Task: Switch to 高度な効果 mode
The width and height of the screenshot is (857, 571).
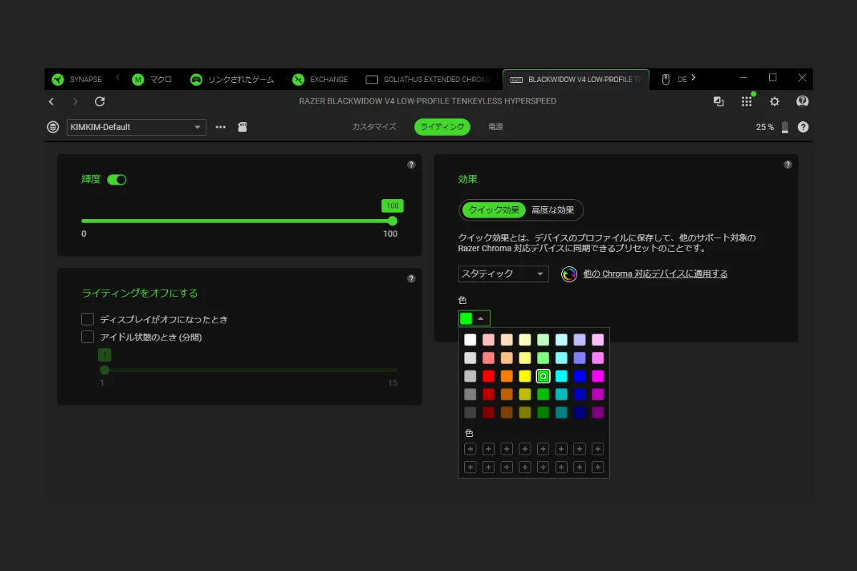Action: [553, 210]
